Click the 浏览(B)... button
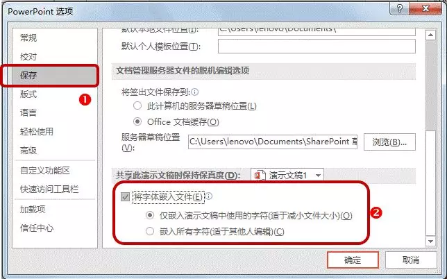Image resolution: width=447 pixels, height=279 pixels. [389, 142]
